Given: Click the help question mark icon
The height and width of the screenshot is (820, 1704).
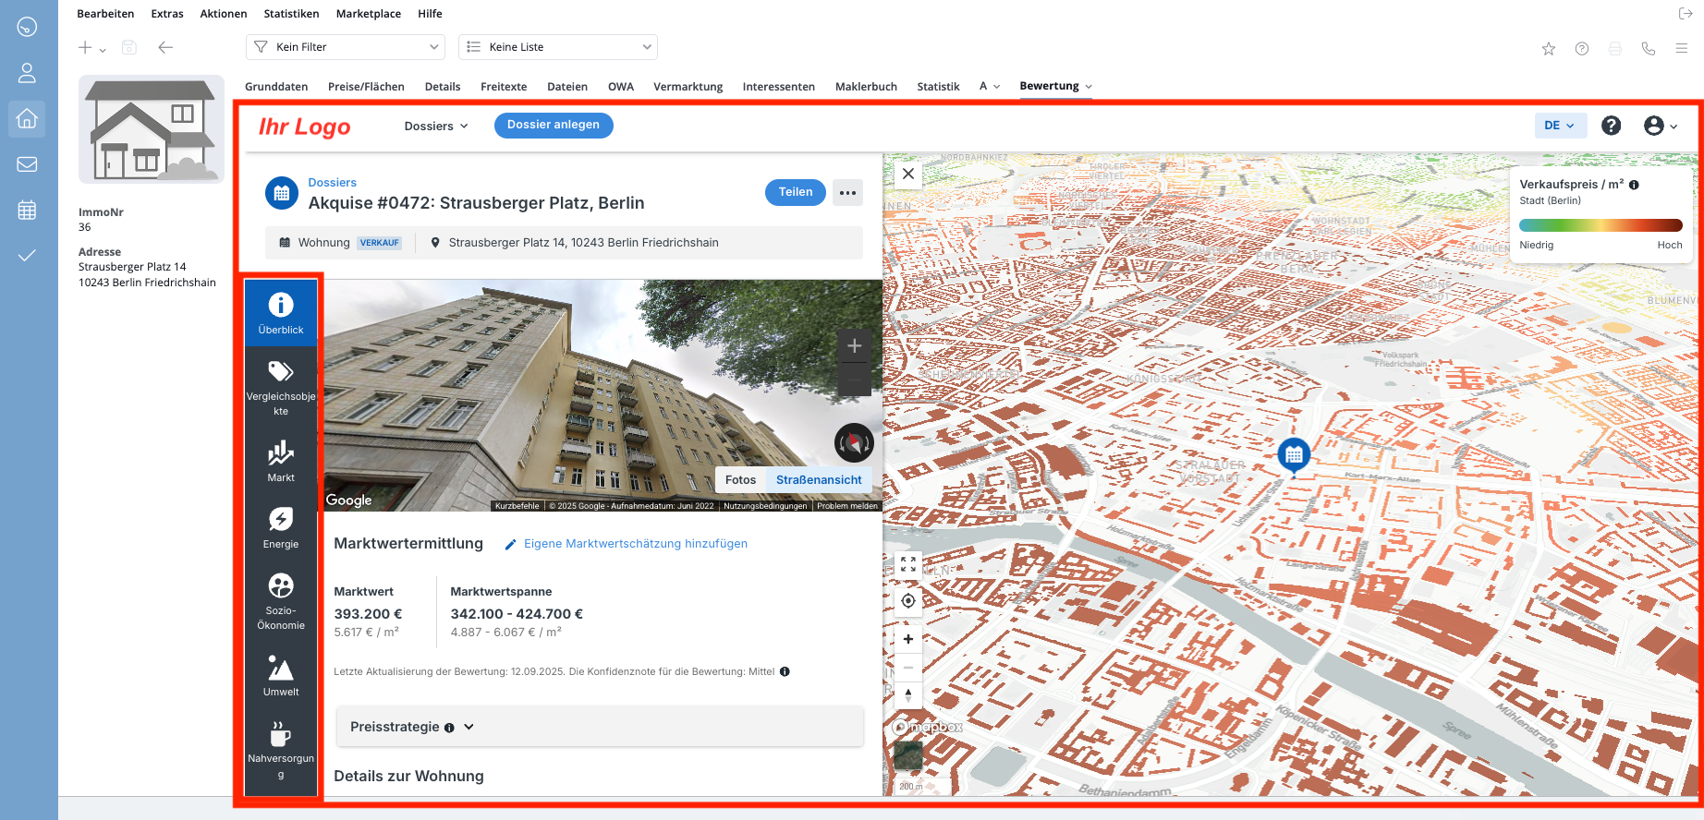Looking at the screenshot, I should [1611, 126].
